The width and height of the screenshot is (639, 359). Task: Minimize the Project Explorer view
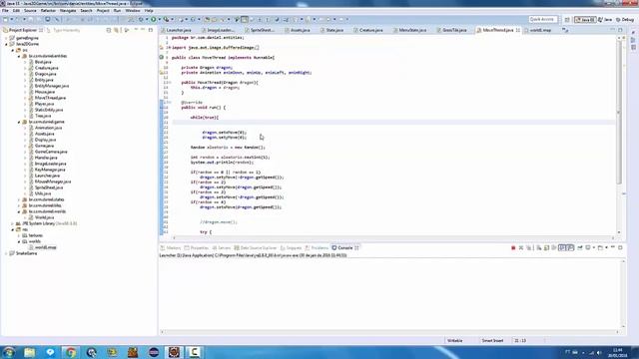coord(143,30)
